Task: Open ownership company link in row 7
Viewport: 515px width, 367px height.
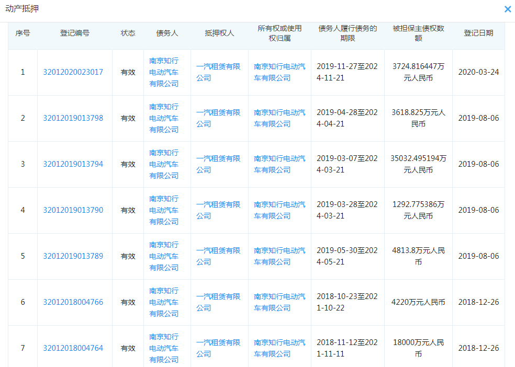Action: (x=279, y=348)
